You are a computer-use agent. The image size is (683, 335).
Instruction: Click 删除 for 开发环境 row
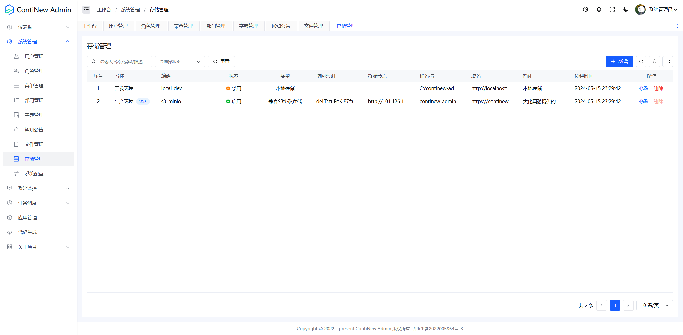tap(658, 88)
